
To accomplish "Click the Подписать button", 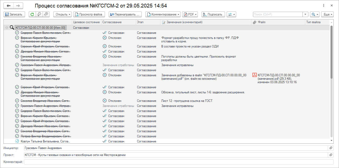I will click(213, 14).
